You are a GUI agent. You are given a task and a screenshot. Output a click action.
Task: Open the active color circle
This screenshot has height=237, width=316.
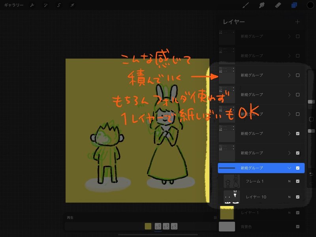(310, 5)
